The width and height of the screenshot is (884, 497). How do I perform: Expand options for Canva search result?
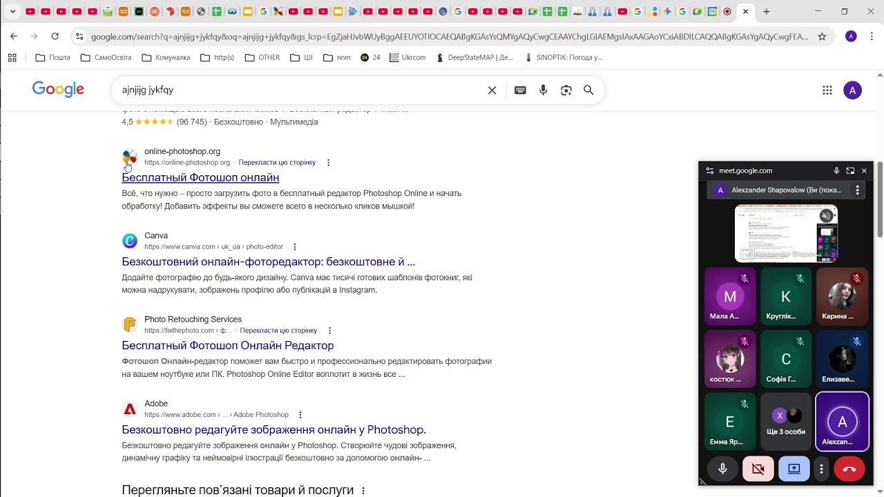point(295,247)
